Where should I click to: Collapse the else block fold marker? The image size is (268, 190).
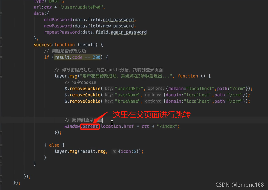point(1,145)
